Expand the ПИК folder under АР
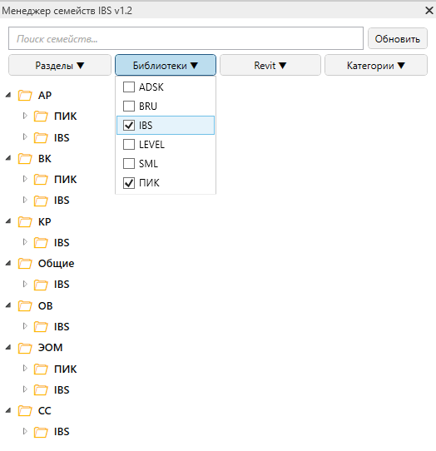 (x=25, y=116)
